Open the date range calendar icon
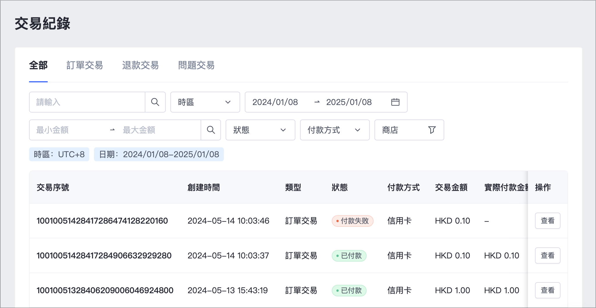Screen dimensions: 596x308 pyautogui.click(x=395, y=102)
